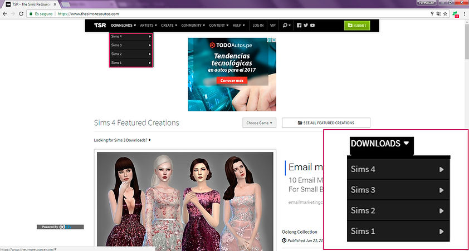469x251 pixels.
Task: Reload the page with the refresh icon
Action: click(x=21, y=14)
